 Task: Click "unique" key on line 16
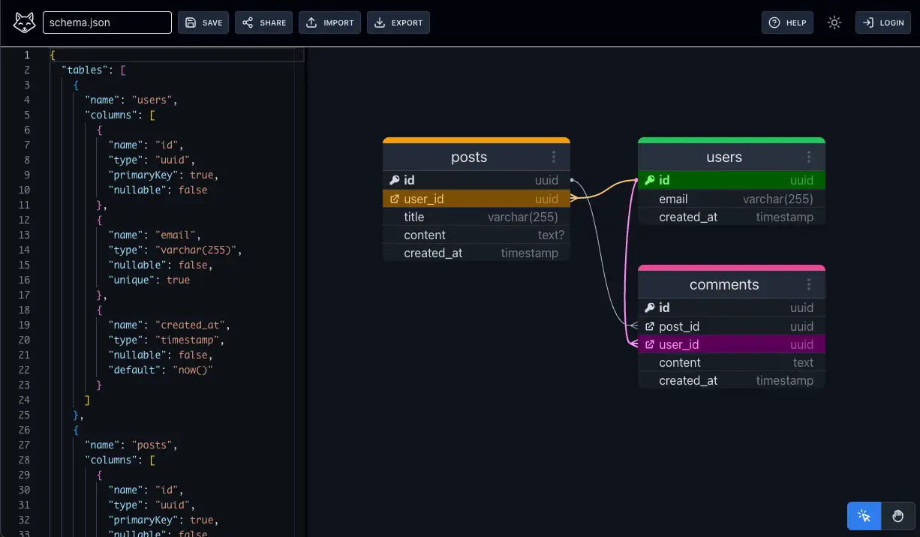point(131,280)
